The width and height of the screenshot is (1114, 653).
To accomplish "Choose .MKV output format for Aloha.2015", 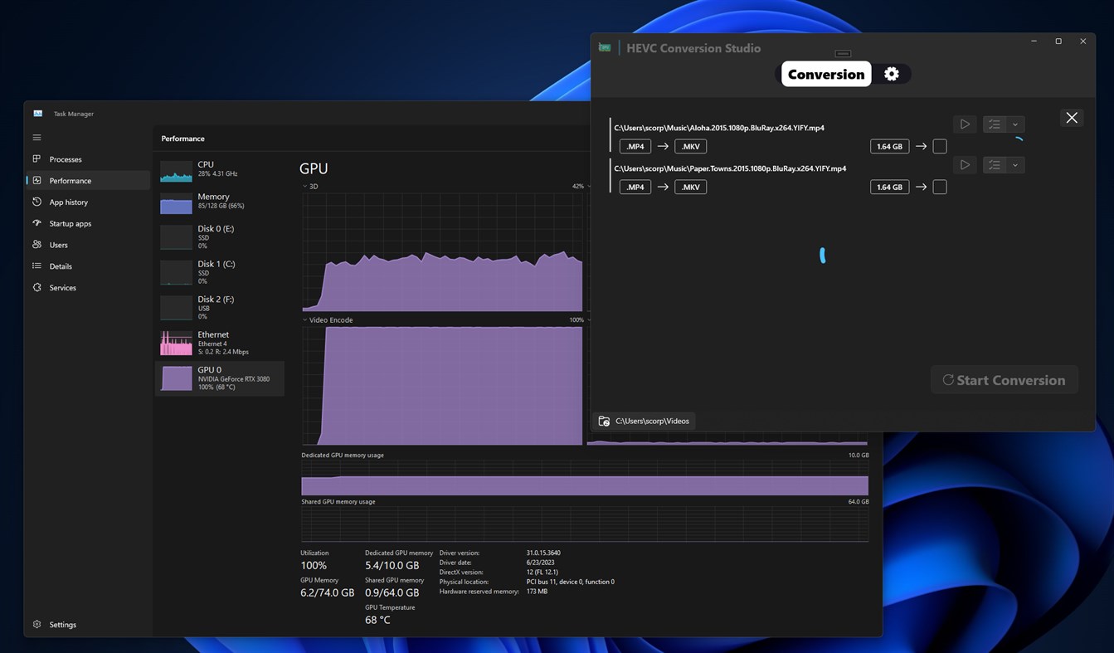I will click(x=691, y=147).
